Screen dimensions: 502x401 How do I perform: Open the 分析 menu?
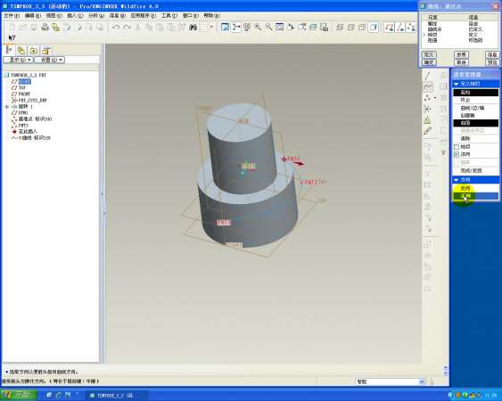tap(96, 15)
